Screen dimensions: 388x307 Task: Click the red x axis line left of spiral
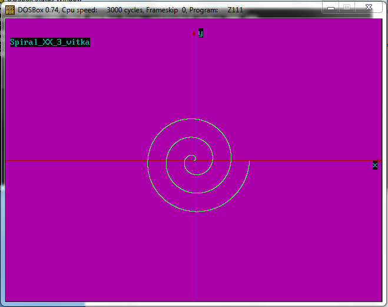click(x=77, y=160)
